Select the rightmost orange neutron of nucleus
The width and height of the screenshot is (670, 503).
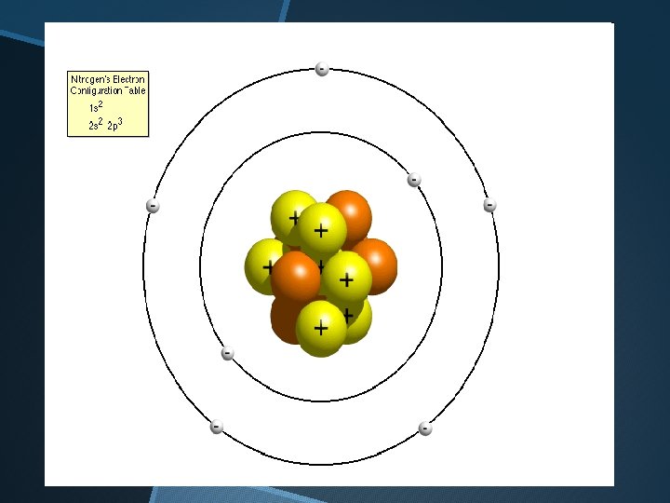pos(377,266)
